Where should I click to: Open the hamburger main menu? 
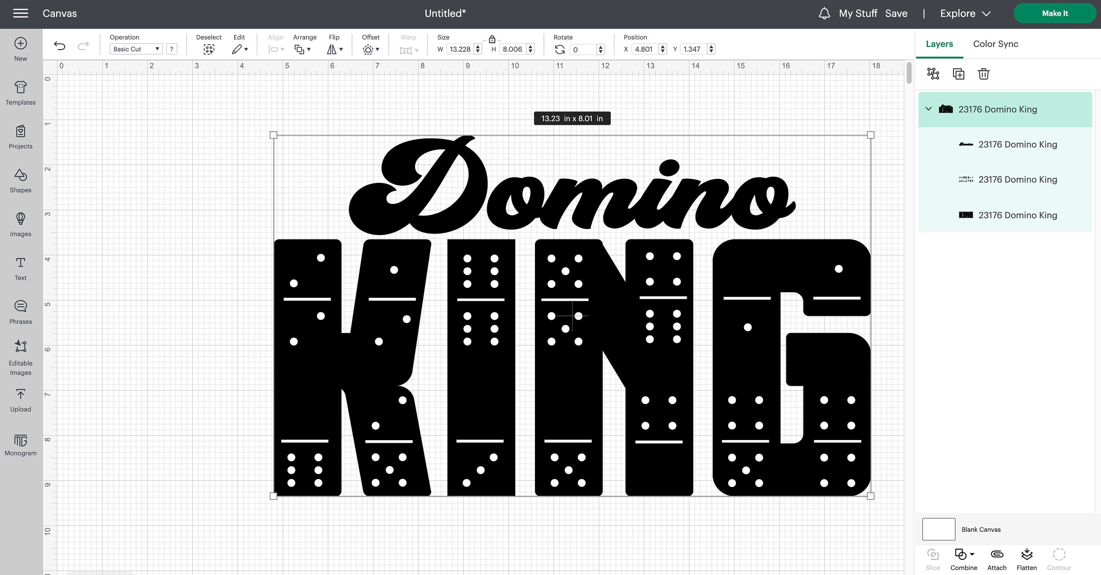21,13
